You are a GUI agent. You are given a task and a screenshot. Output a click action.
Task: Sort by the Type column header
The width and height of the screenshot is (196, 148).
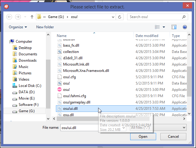176,36
